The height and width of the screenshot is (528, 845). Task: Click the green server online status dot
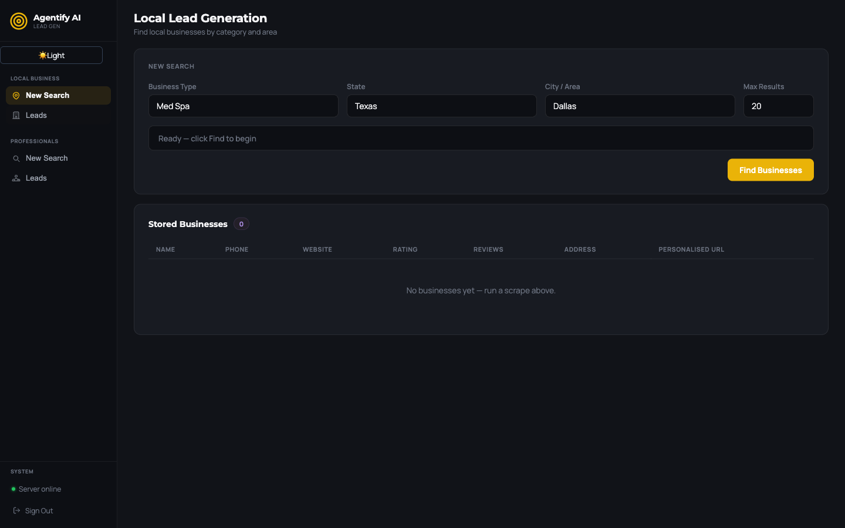pos(12,489)
